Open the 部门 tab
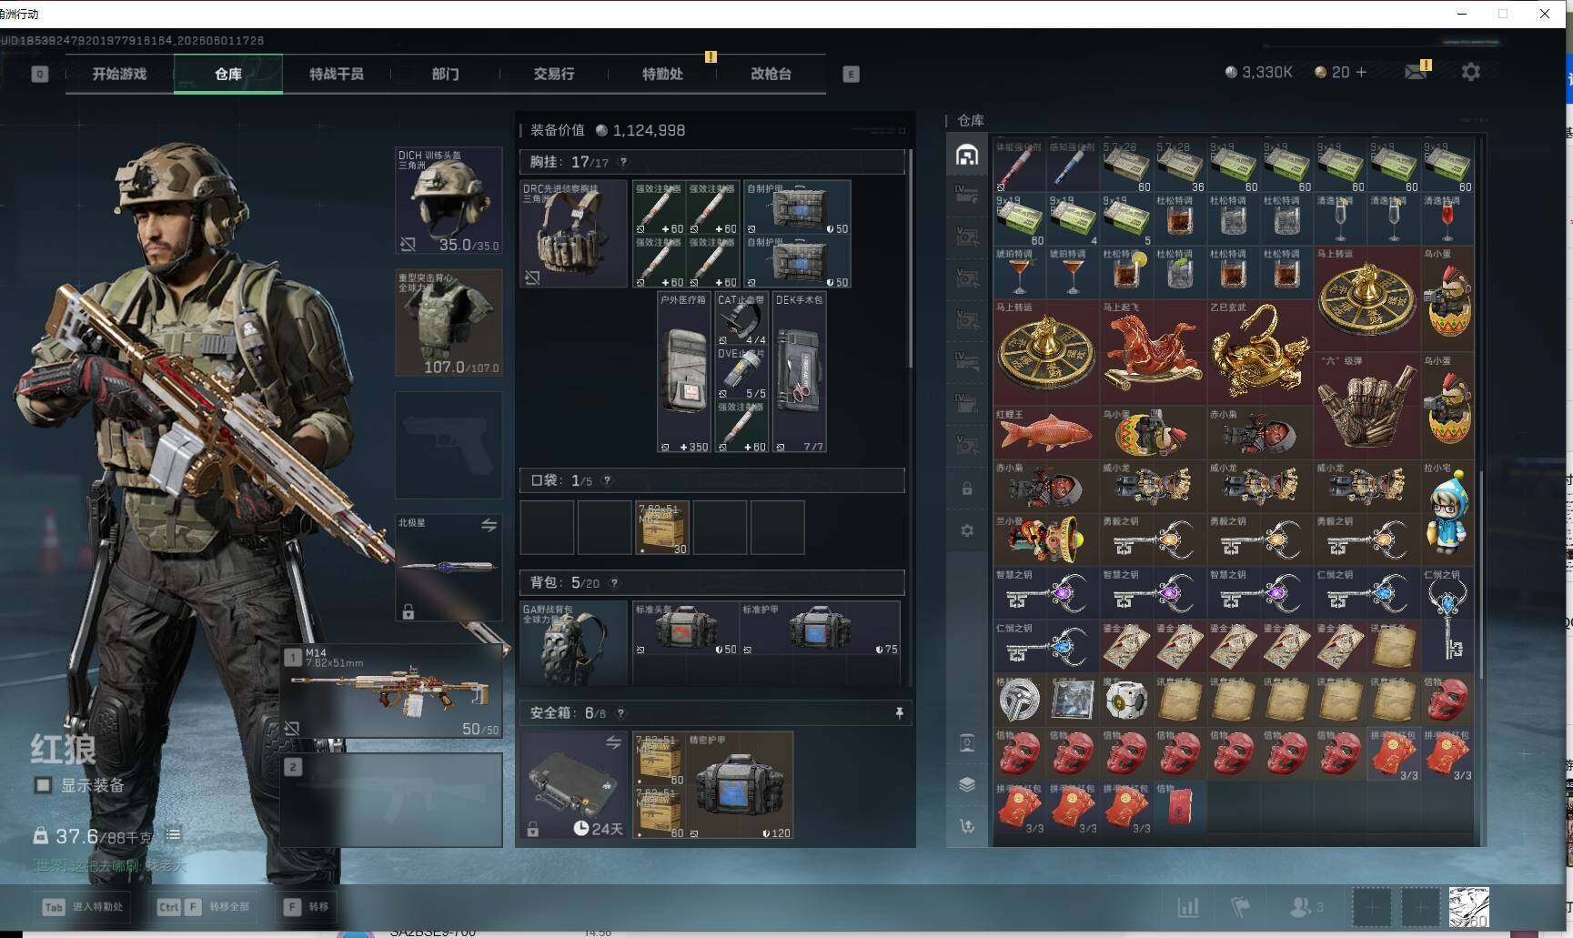This screenshot has width=1573, height=938. (445, 74)
